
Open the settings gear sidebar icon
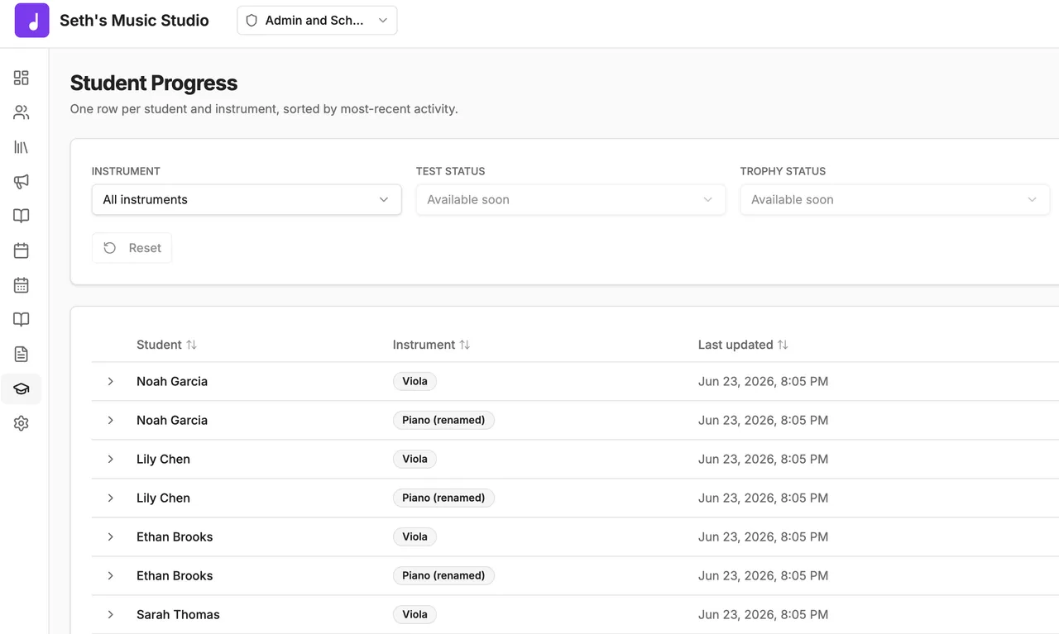click(x=22, y=423)
